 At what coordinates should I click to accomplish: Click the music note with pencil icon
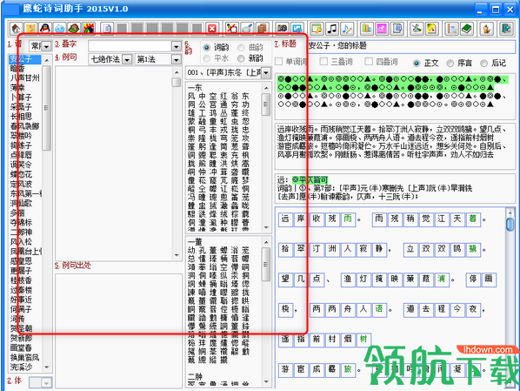click(347, 29)
